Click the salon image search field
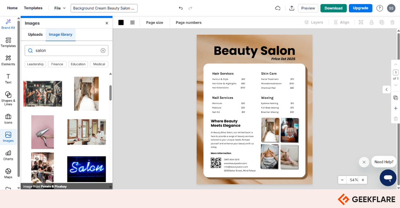Screen dimensions: 400x208 pyautogui.click(x=66, y=51)
